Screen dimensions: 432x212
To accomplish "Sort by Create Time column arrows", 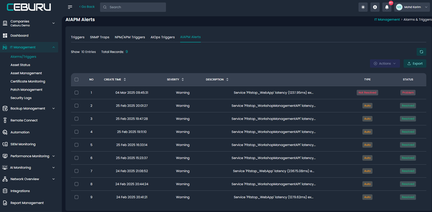I will [125, 79].
